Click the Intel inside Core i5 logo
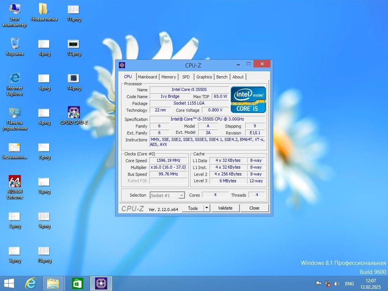Screen dimensions: 388x291 pos(248,100)
